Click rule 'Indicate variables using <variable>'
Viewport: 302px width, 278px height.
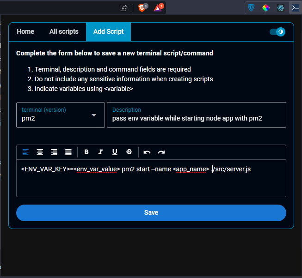84,89
